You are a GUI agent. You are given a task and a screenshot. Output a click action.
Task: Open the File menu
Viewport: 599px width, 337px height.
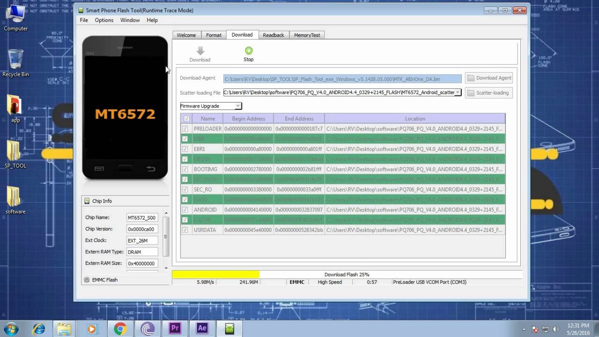pos(84,20)
